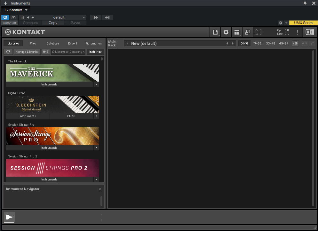The image size is (318, 231).
Task: Open Kontakt options gear
Action: tap(226, 32)
